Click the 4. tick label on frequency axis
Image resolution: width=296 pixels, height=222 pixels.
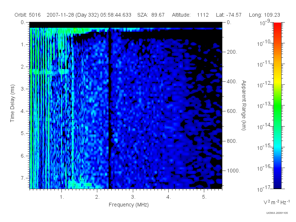[x=169, y=197]
